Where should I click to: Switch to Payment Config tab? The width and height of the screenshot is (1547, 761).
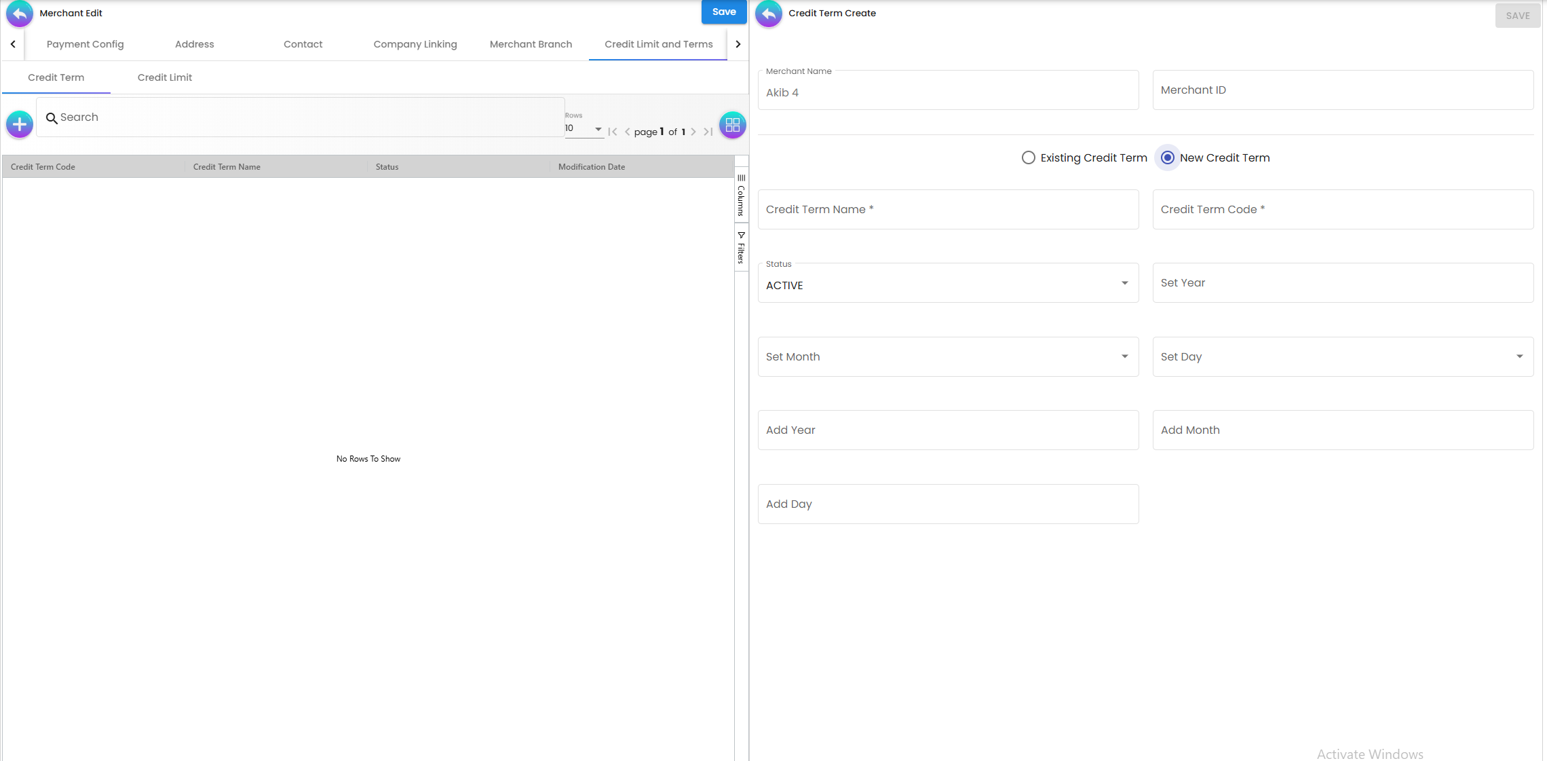click(85, 44)
